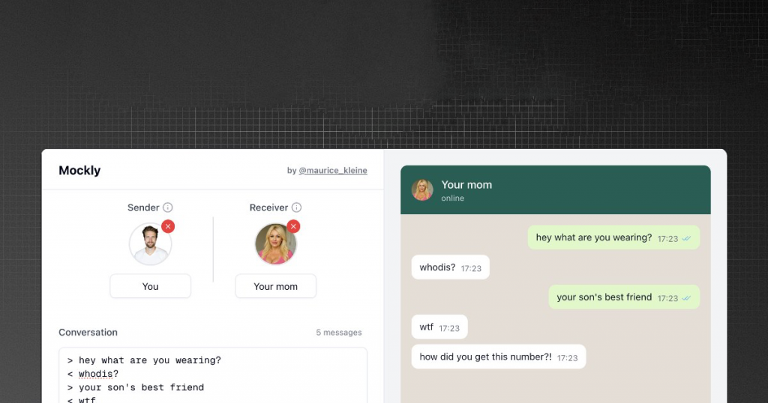Image resolution: width=768 pixels, height=403 pixels.
Task: Click the chat header avatar of Your mom
Action: 422,190
